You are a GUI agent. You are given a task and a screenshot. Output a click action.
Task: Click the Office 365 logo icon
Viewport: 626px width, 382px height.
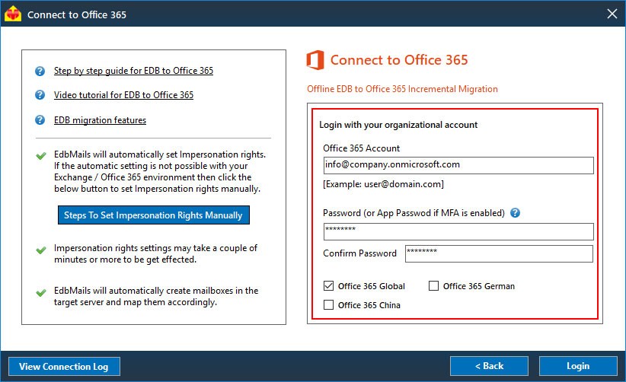(315, 60)
